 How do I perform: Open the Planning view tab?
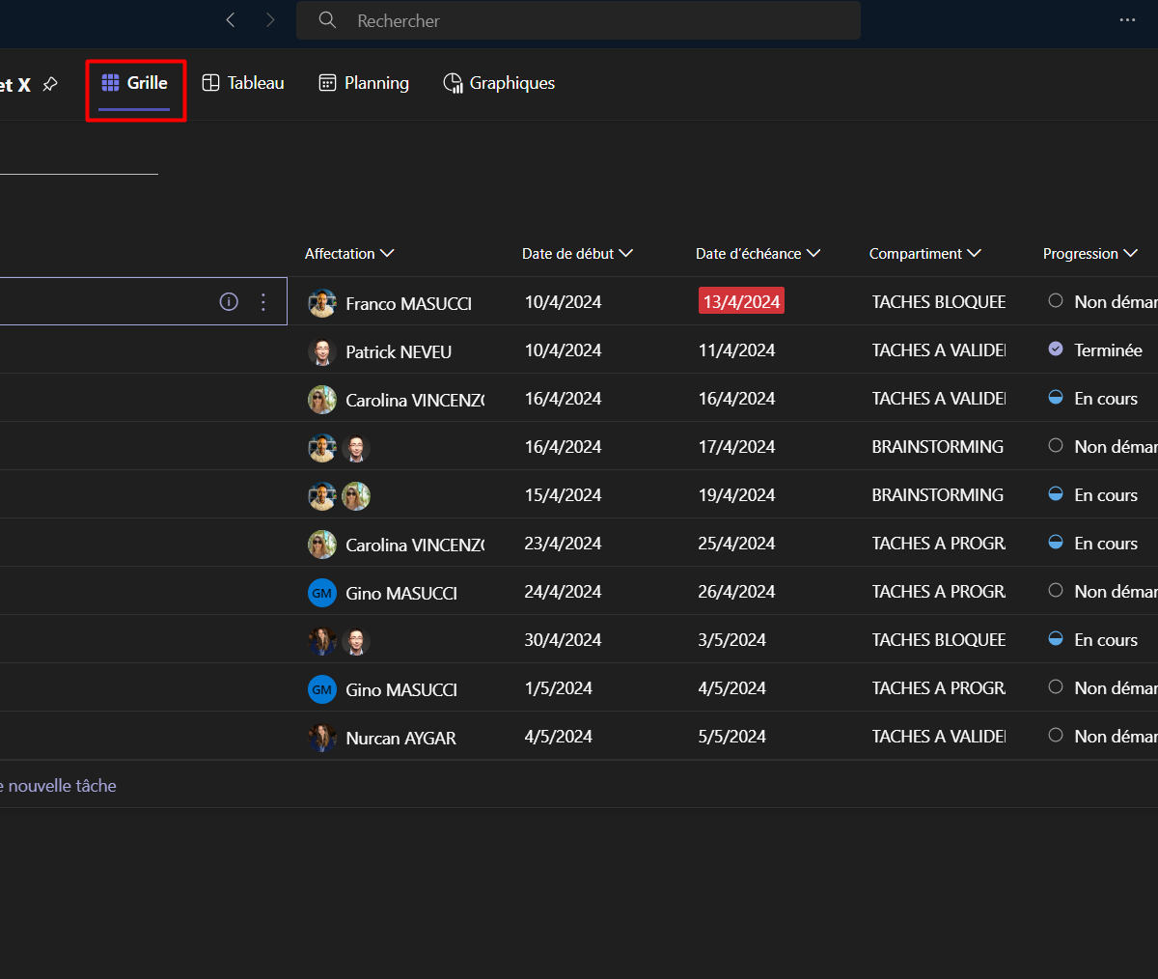coord(364,83)
